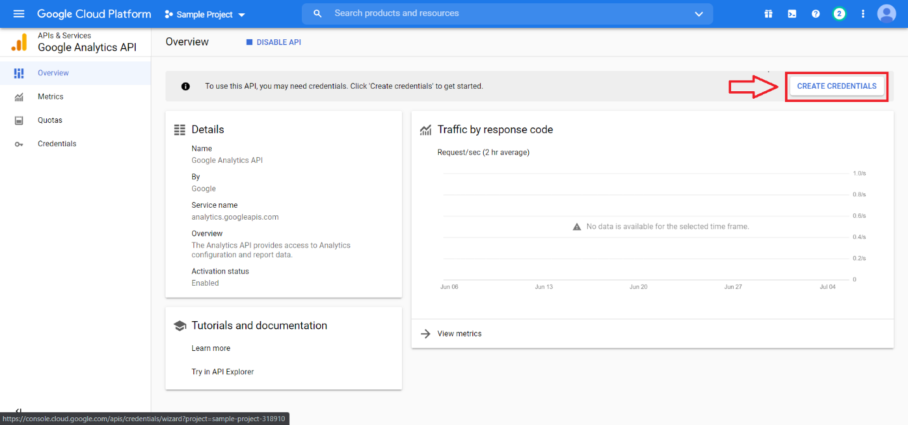Select Credentials in the sidebar
Screen dimensions: 908x425
coord(75,144)
